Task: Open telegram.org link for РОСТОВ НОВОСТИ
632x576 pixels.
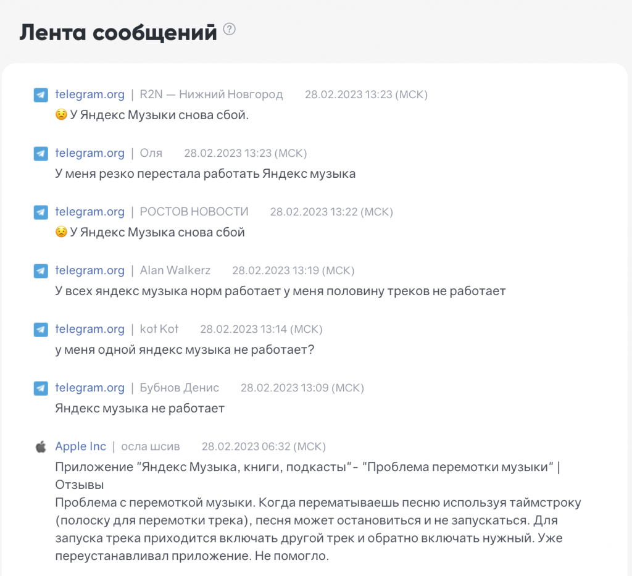Action: tap(89, 212)
